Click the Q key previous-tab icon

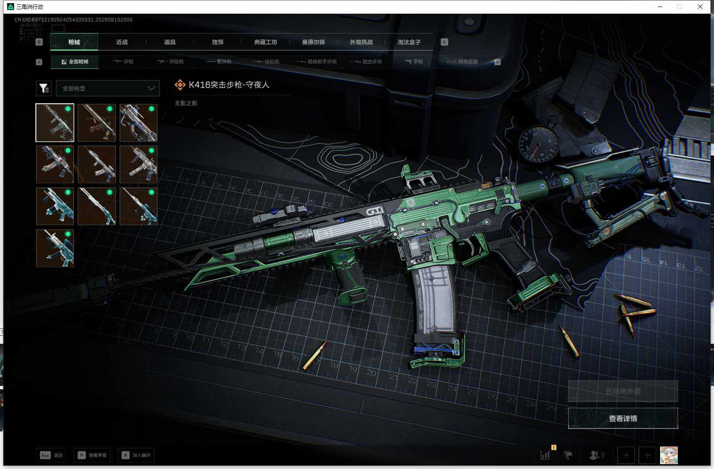point(39,42)
